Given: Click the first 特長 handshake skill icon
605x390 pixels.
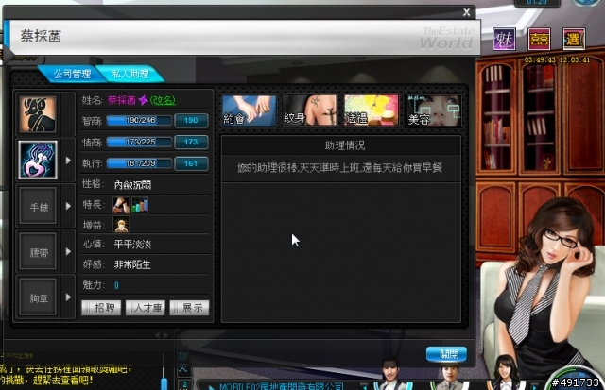Looking at the screenshot, I should tap(121, 205).
